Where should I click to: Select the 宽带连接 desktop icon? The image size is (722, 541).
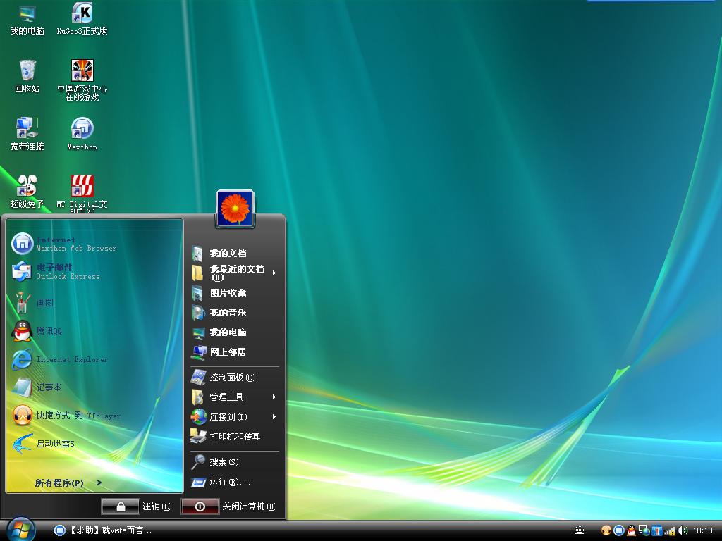27,134
